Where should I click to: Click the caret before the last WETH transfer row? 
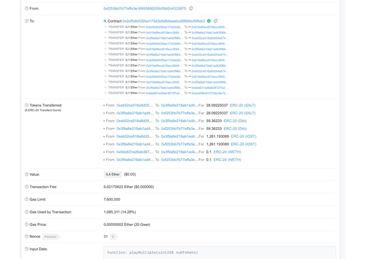pyautogui.click(x=104, y=160)
